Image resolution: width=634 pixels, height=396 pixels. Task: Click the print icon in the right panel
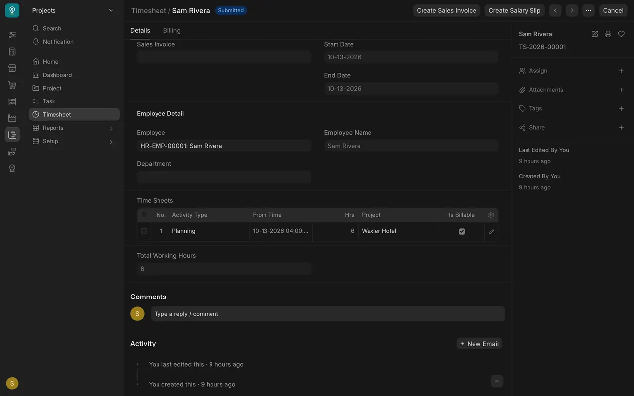[608, 34]
